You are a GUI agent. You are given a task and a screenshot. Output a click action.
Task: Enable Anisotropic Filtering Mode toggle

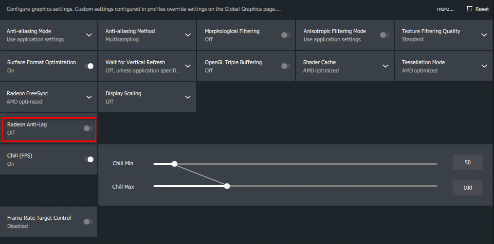385,35
